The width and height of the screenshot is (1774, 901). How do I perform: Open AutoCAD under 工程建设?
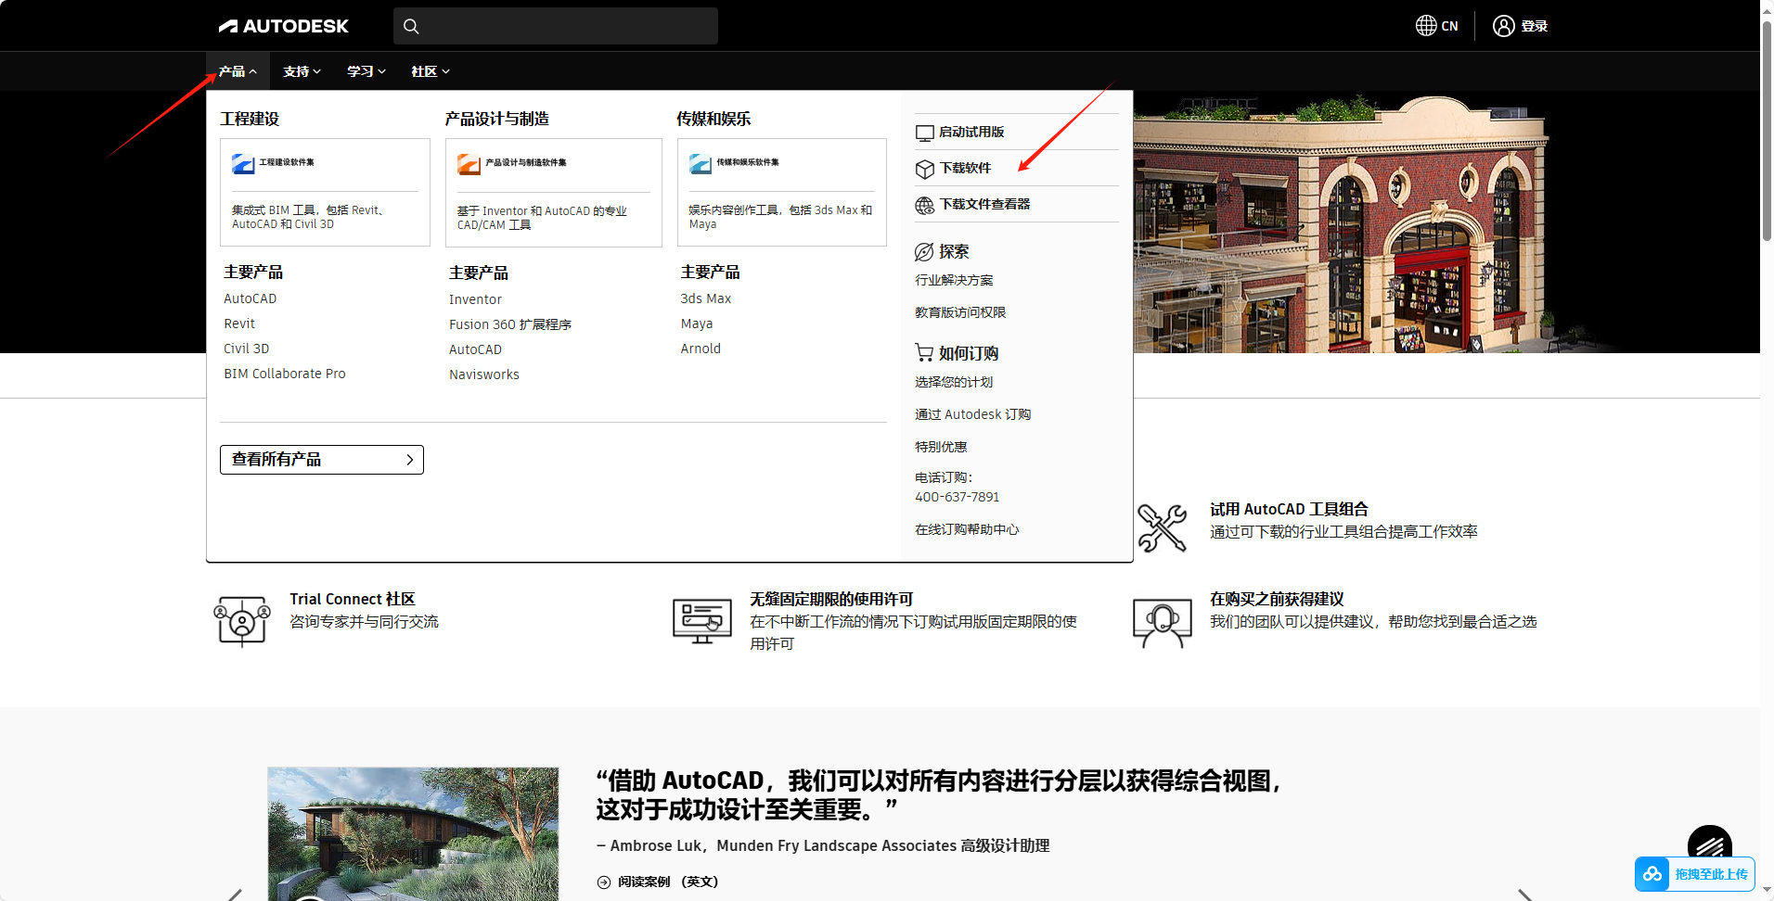coord(250,298)
